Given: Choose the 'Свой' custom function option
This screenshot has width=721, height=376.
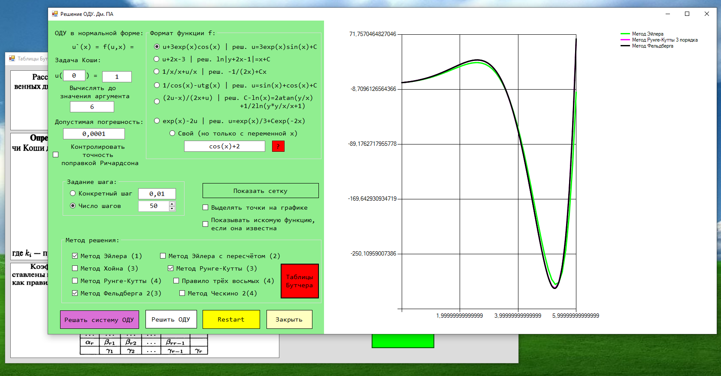Looking at the screenshot, I should [x=172, y=133].
